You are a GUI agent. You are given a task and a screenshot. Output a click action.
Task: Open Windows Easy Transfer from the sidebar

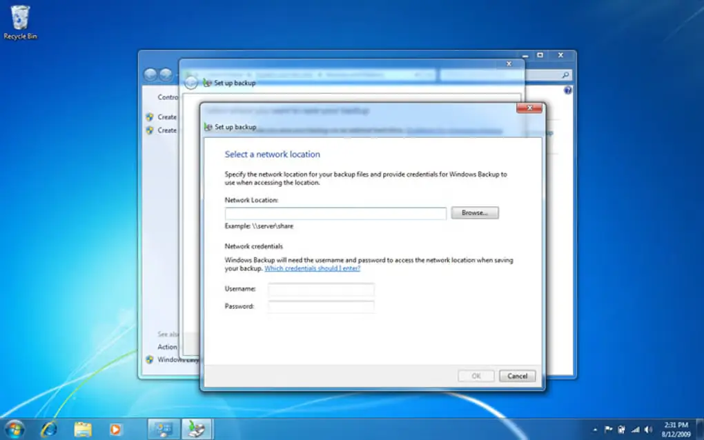[170, 359]
